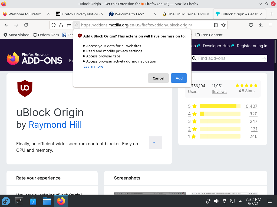Screen dimensions: 277x207
Task: Click Register or log in
Action: pyautogui.click(x=252, y=46)
